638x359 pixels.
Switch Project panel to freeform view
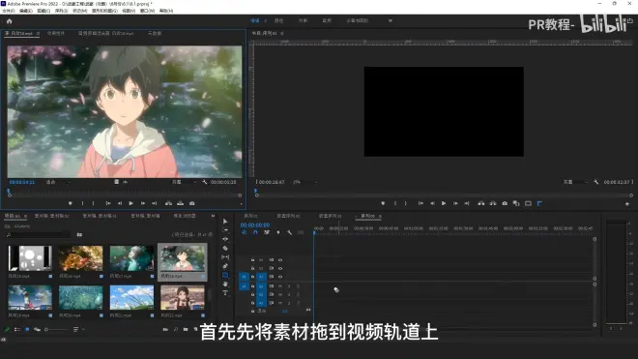click(x=37, y=329)
